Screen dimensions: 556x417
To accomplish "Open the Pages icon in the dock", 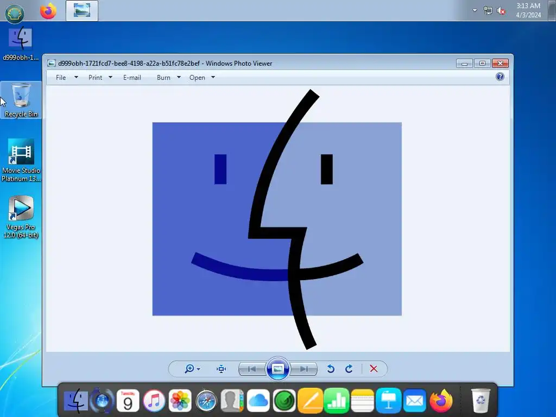I will 310,401.
